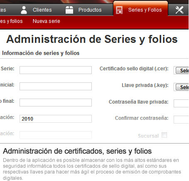
Task: Click the Administración de Series y folios heading
Action: tap(92, 40)
